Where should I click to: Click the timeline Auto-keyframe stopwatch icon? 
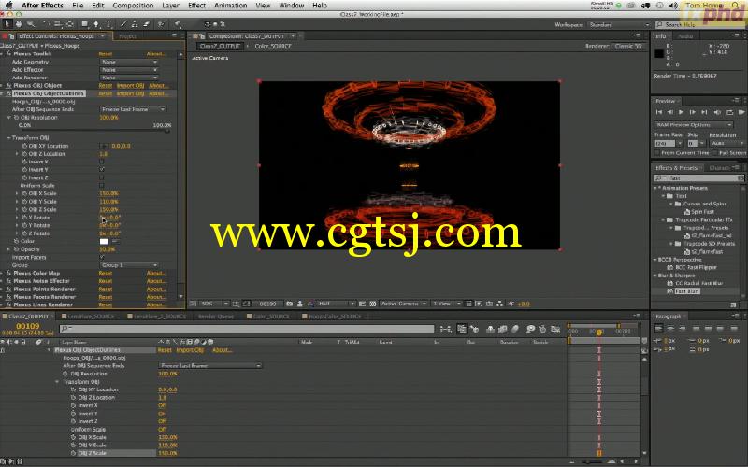(543, 329)
